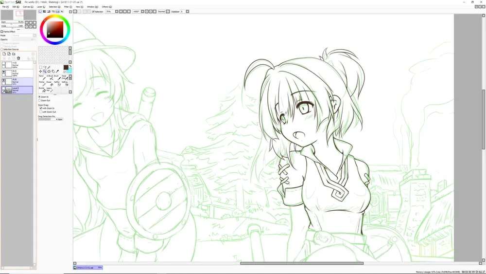486x274 pixels.
Task: Hide the third layer at 40% opacity
Action: [x=4, y=80]
